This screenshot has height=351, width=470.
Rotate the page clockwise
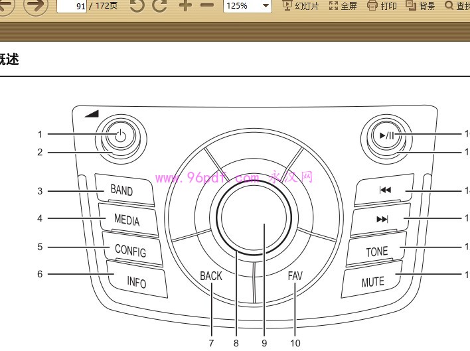(159, 6)
